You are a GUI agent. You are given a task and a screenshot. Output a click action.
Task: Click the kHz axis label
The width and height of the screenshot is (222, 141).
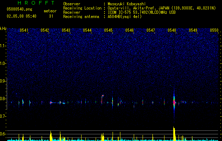[3, 29]
